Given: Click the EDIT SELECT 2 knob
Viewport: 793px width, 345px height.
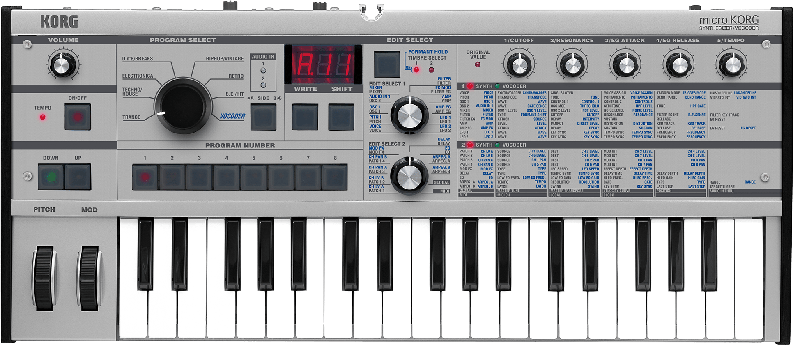Looking at the screenshot, I should (x=409, y=175).
